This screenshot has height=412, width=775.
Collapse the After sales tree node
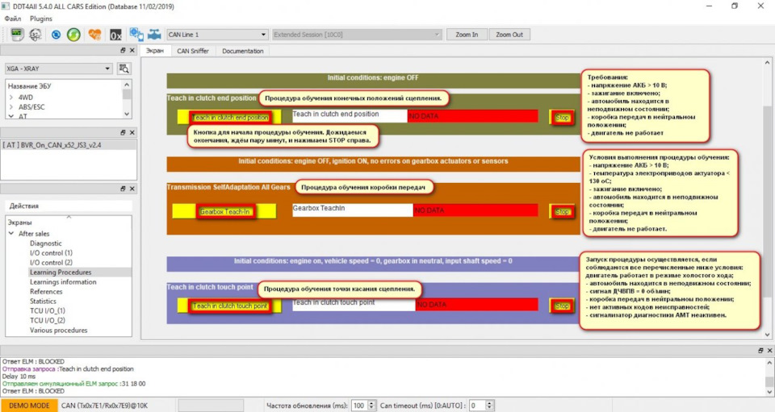pyautogui.click(x=10, y=233)
